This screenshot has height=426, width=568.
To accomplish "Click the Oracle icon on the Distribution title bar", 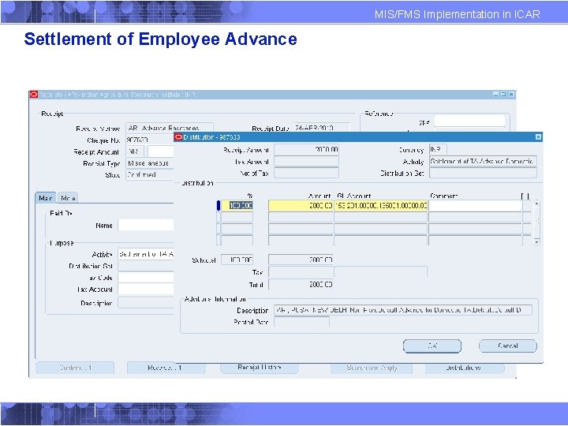I will click(x=178, y=137).
